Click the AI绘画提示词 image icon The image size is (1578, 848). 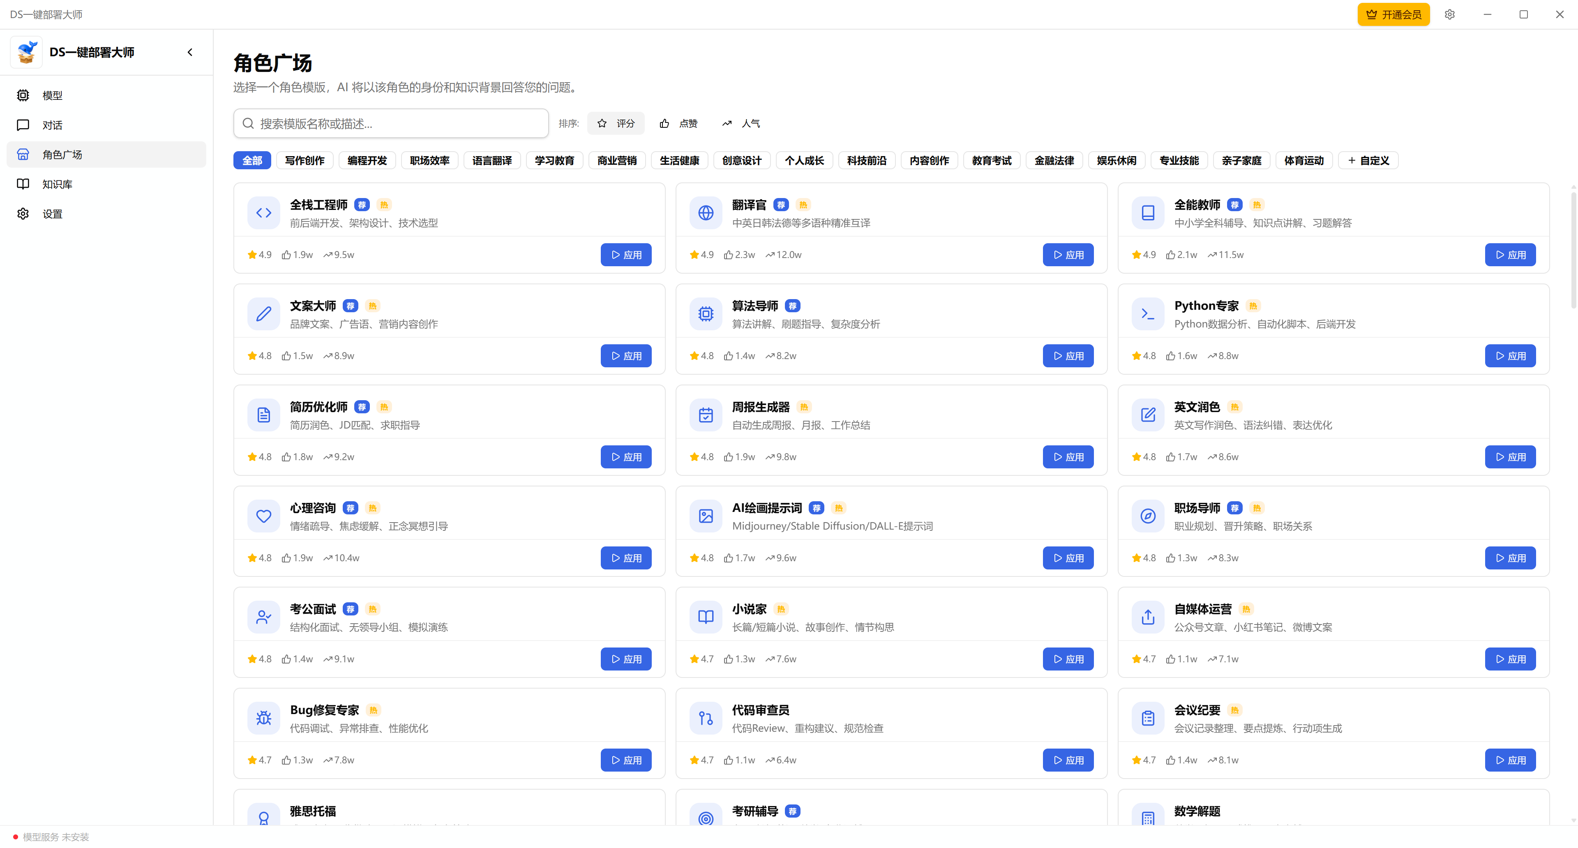click(x=706, y=516)
